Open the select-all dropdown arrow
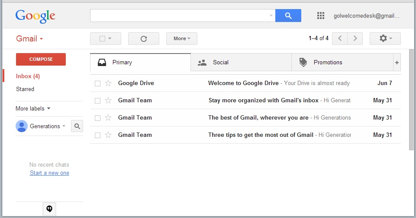Viewport: 416px width, 218px height. [110, 38]
